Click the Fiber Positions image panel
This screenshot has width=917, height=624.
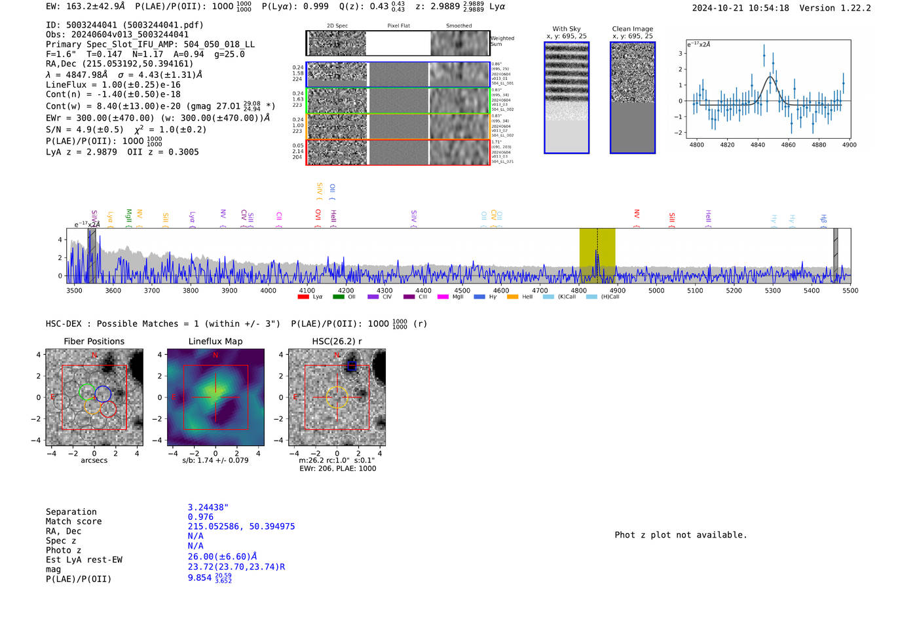point(94,397)
